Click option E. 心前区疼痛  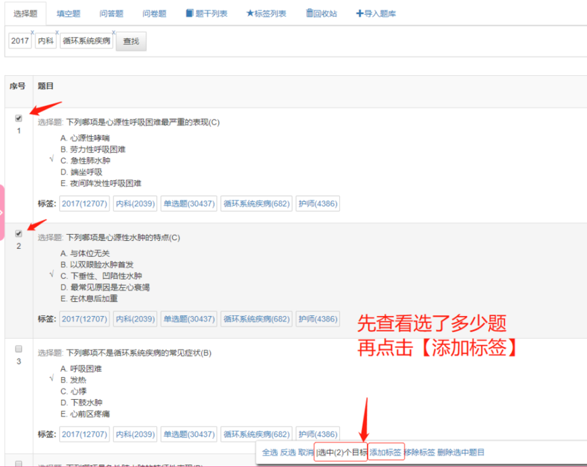[85, 414]
